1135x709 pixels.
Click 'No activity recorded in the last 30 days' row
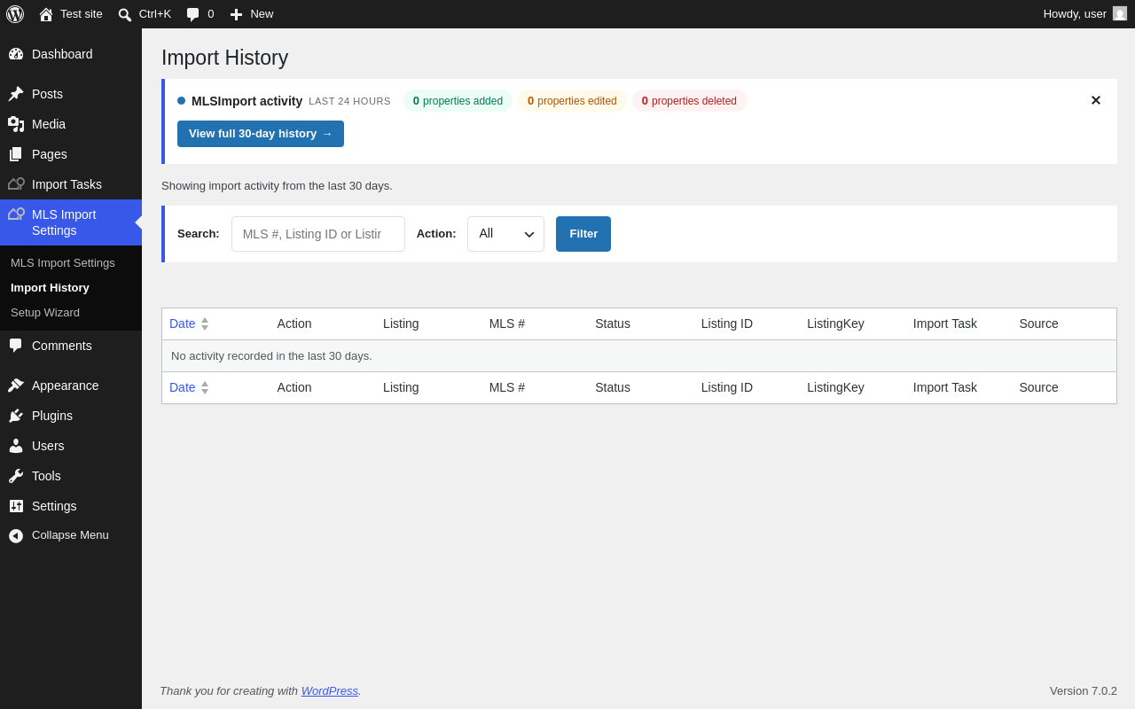pyautogui.click(x=639, y=355)
